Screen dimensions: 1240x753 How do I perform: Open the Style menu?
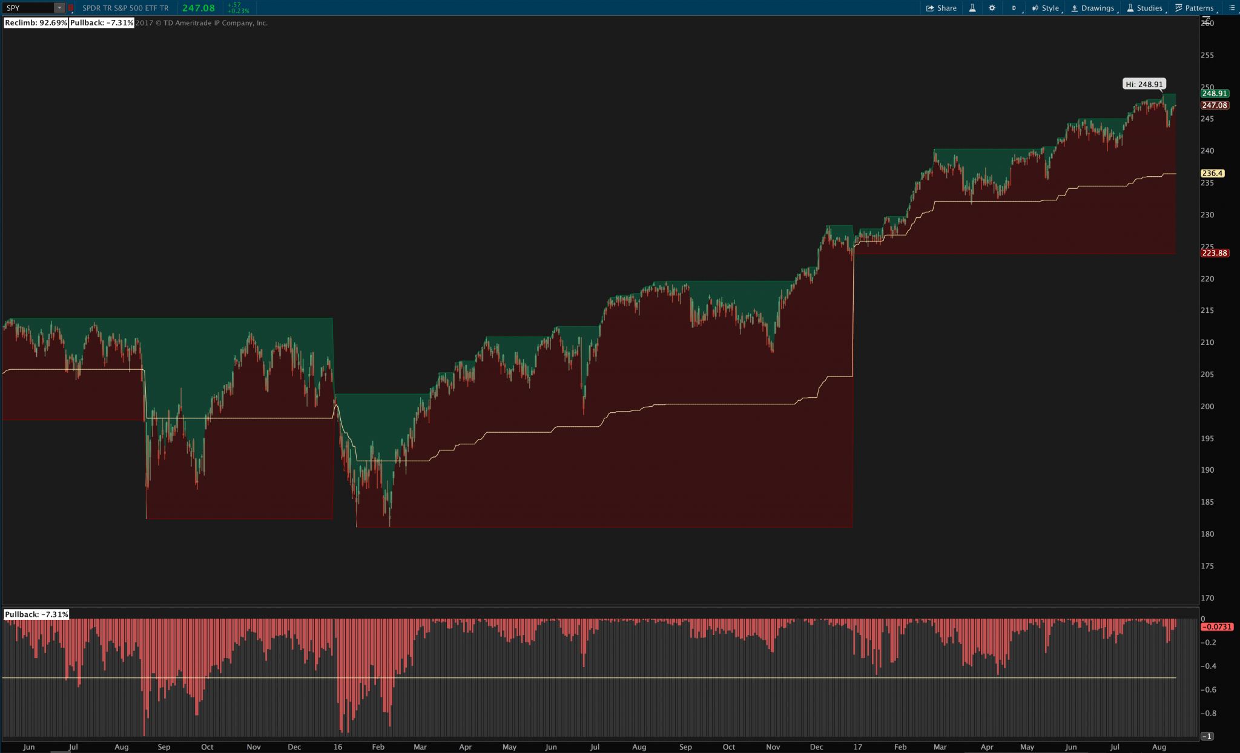coord(1046,8)
